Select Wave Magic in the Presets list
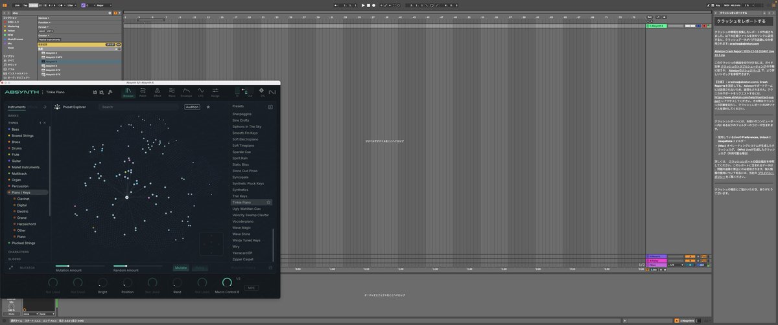The height and width of the screenshot is (325, 778). click(x=241, y=228)
